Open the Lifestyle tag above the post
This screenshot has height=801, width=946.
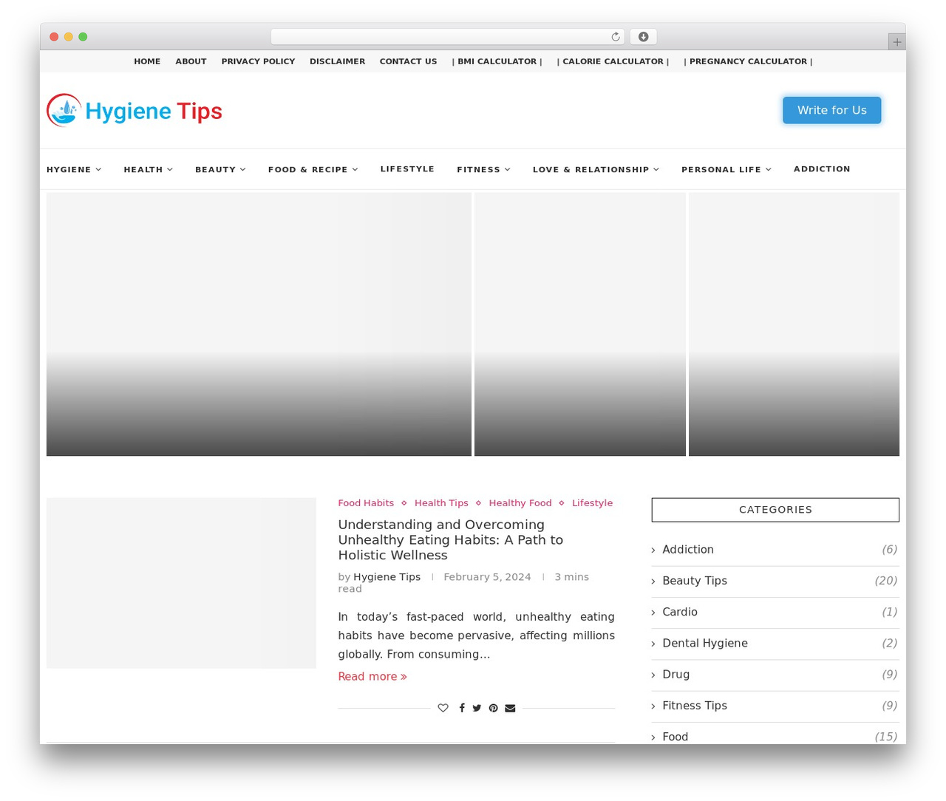[x=592, y=503]
